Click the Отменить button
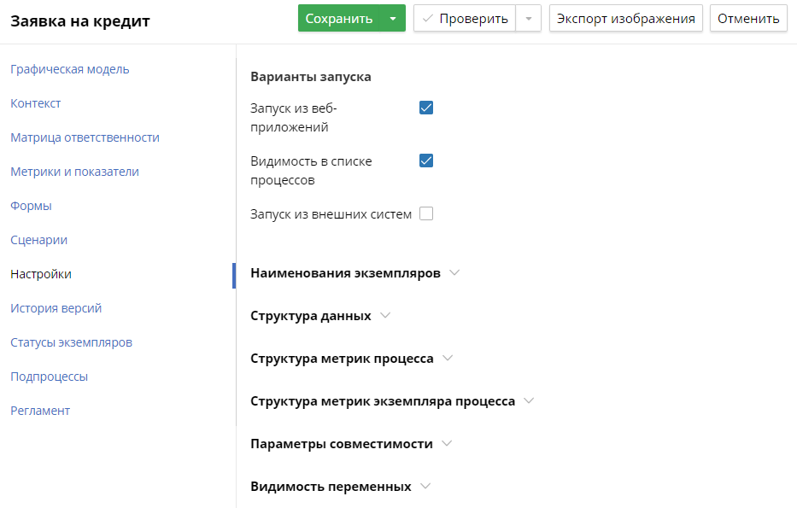The width and height of the screenshot is (797, 508). (x=748, y=18)
